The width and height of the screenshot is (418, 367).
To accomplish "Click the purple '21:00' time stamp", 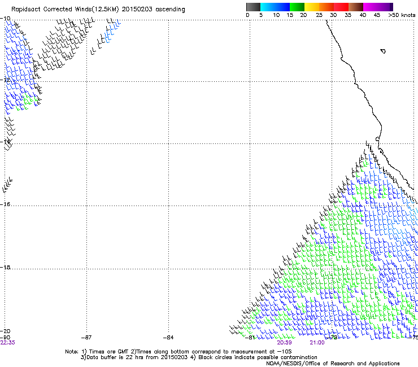I will point(317,343).
